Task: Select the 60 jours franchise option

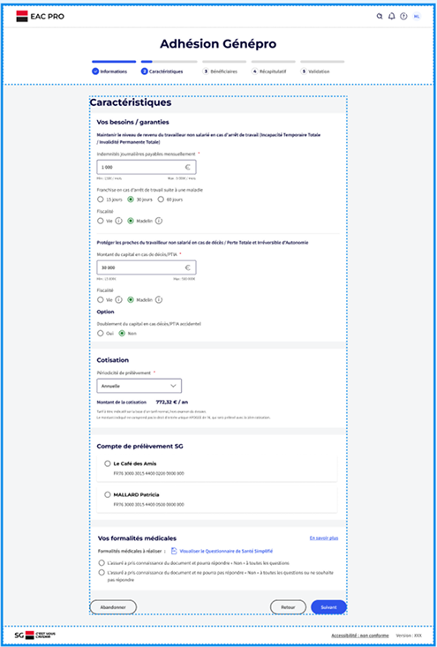Action: (162, 199)
